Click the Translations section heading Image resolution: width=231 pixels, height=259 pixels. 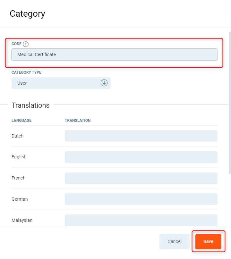pyautogui.click(x=30, y=105)
